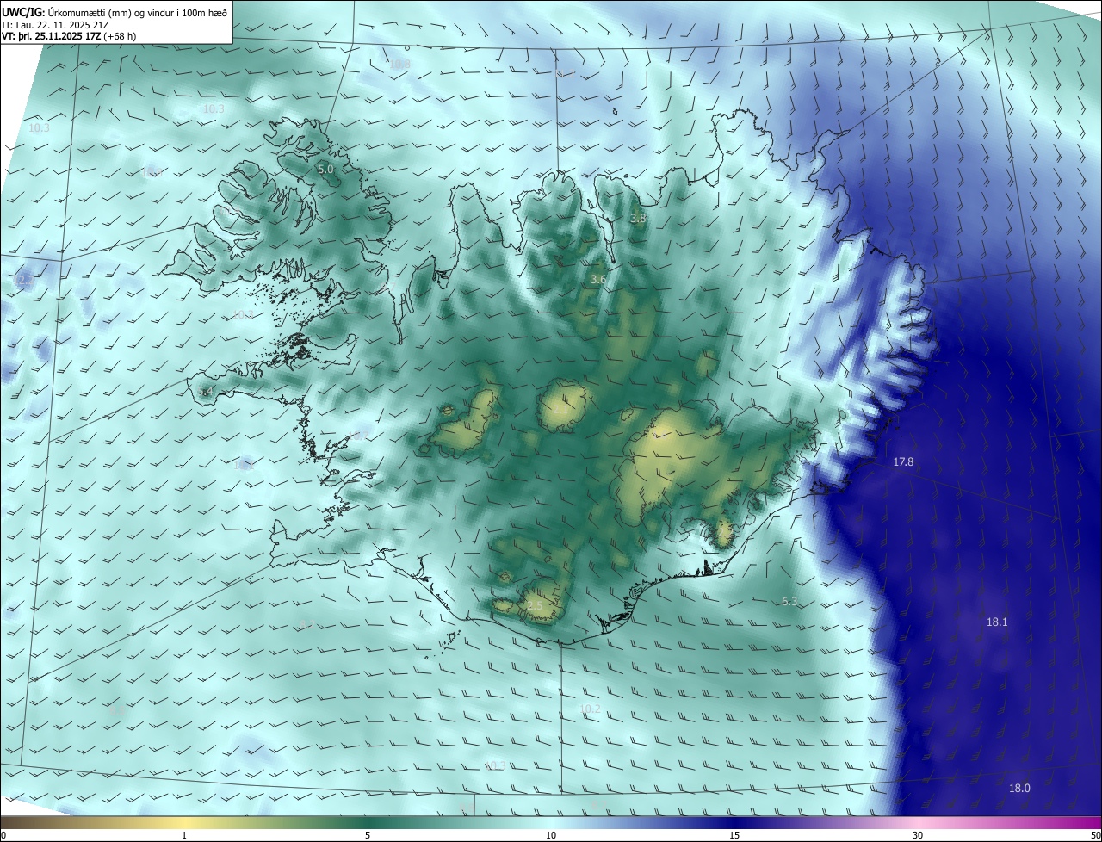The image size is (1102, 842).
Task: Click the "50" tick label on the color scale
Action: [1095, 835]
